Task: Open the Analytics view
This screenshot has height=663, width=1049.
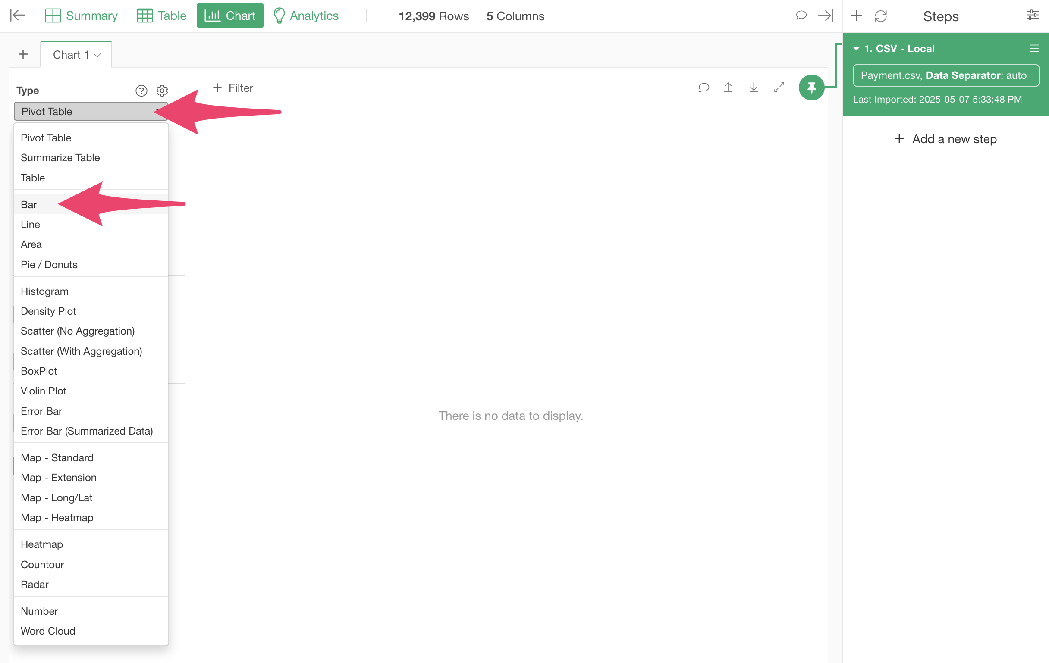Action: (306, 16)
